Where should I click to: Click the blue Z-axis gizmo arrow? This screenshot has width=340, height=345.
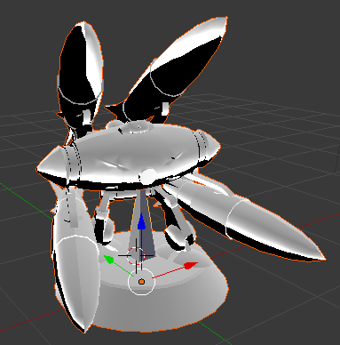142,221
